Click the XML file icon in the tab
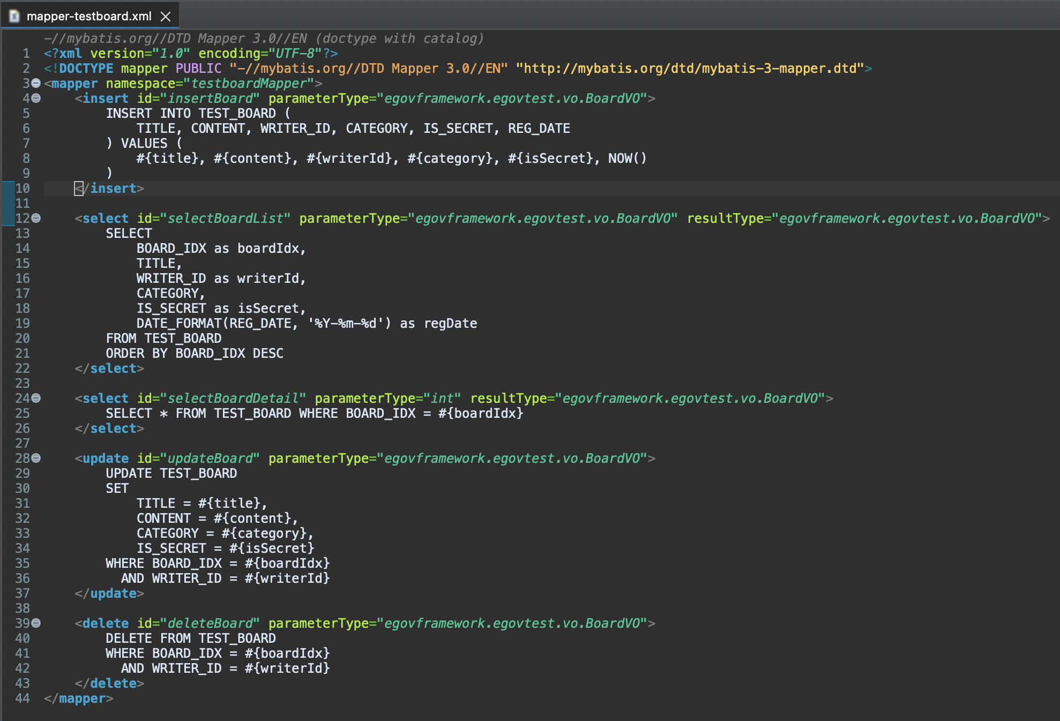The height and width of the screenshot is (721, 1060). (x=14, y=17)
